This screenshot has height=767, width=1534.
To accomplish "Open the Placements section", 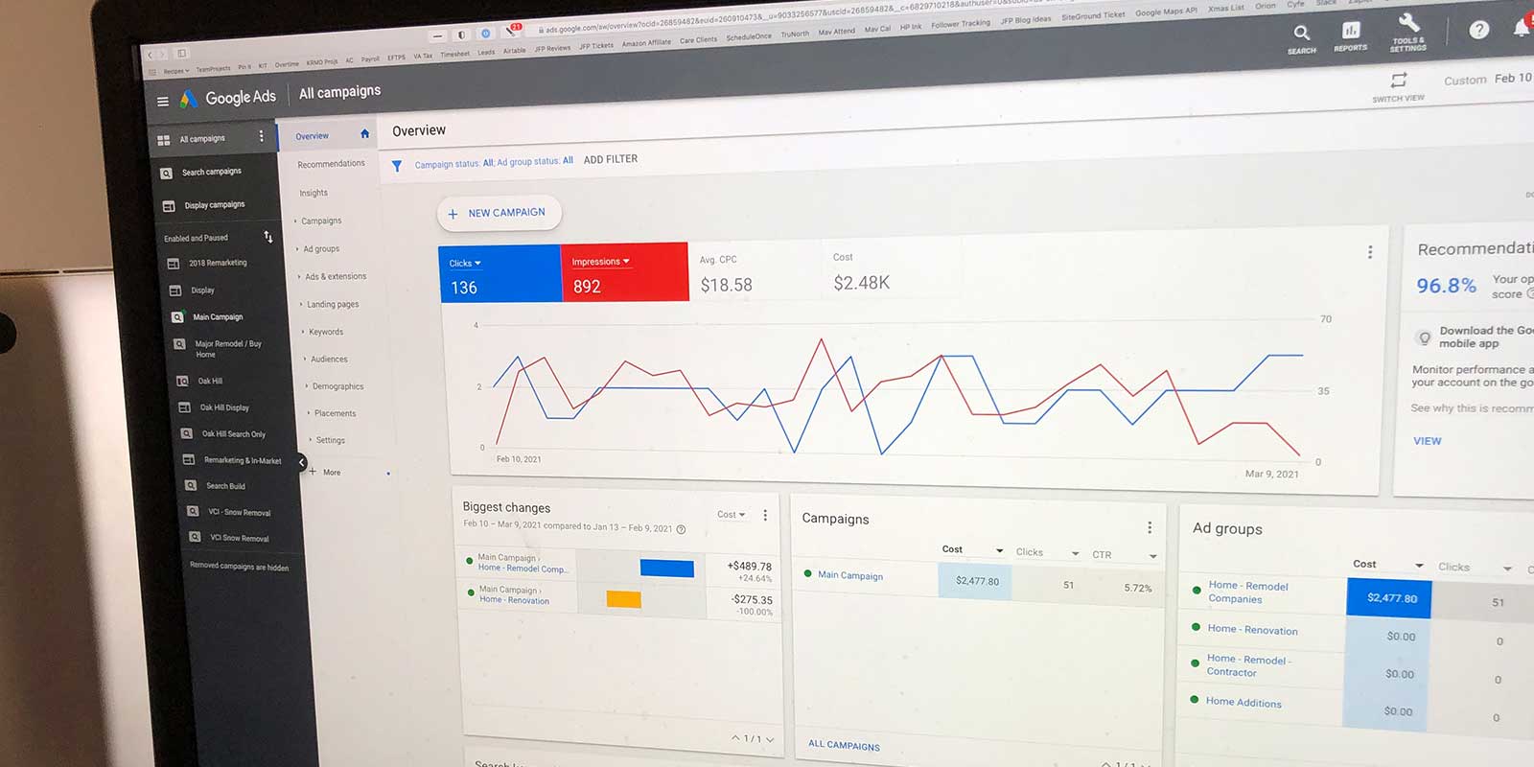I will pos(333,413).
